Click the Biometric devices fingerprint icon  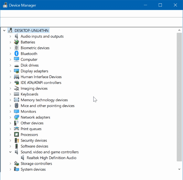coord(16,48)
